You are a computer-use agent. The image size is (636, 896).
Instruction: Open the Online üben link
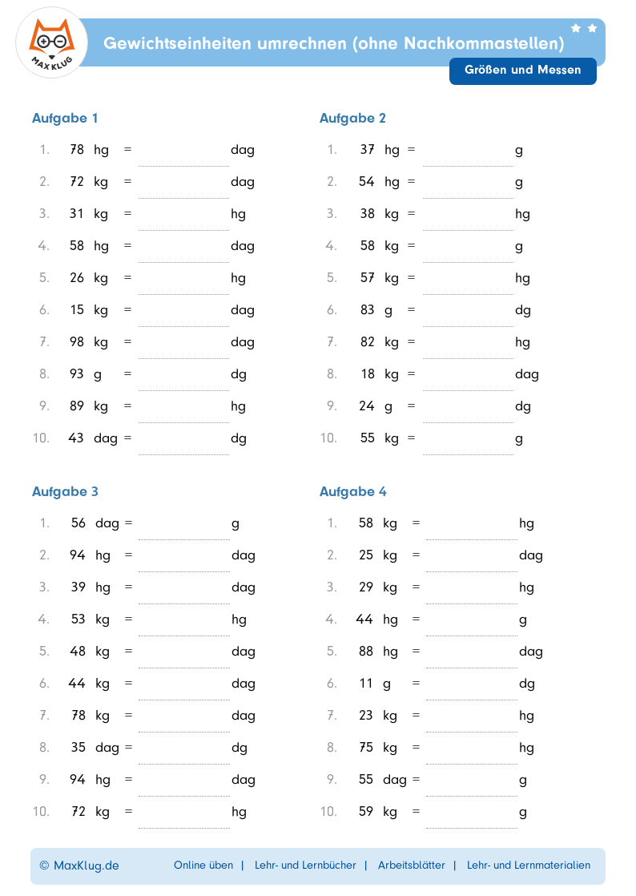point(203,865)
